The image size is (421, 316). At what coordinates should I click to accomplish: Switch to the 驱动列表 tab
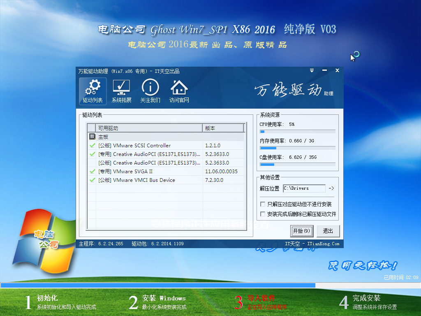(x=93, y=91)
